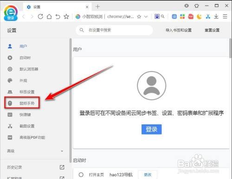Viewport: 232px width, 179px height.
Task: Click the favorites star in toolbar
Action: 66,16
